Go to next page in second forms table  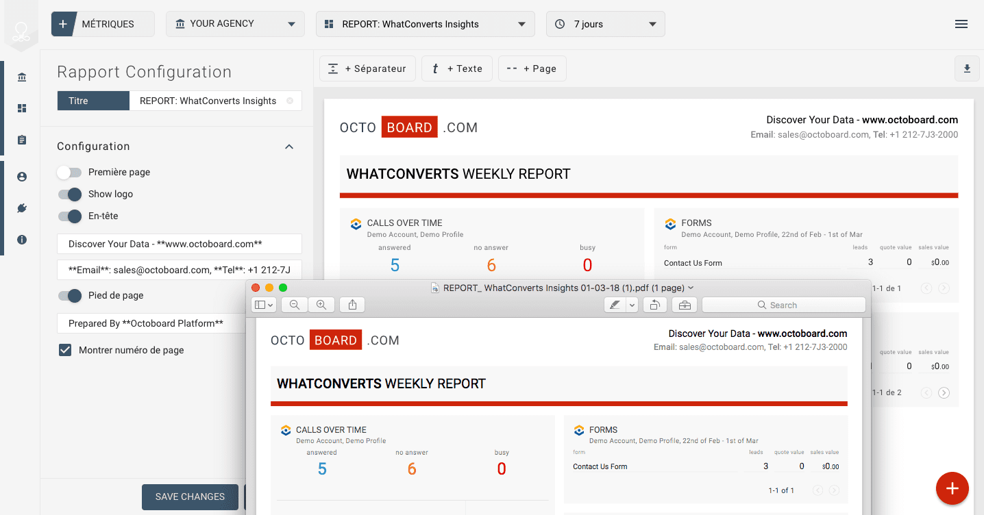[x=944, y=392]
